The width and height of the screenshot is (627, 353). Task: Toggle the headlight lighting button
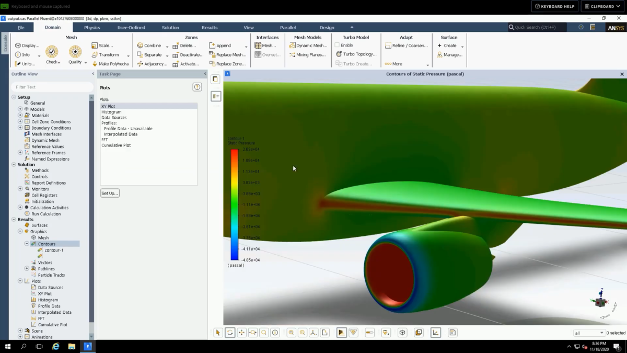(x=386, y=333)
